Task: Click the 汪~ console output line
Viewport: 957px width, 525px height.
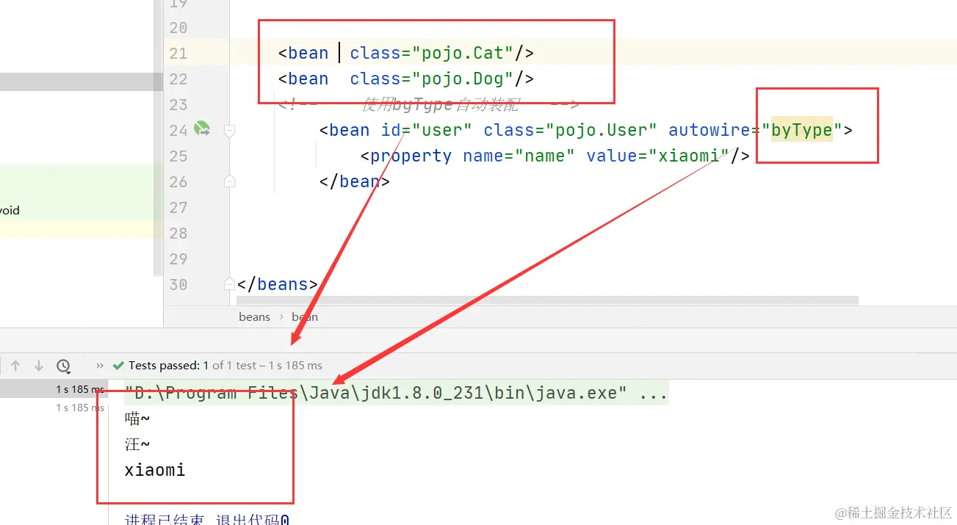Action: (137, 444)
